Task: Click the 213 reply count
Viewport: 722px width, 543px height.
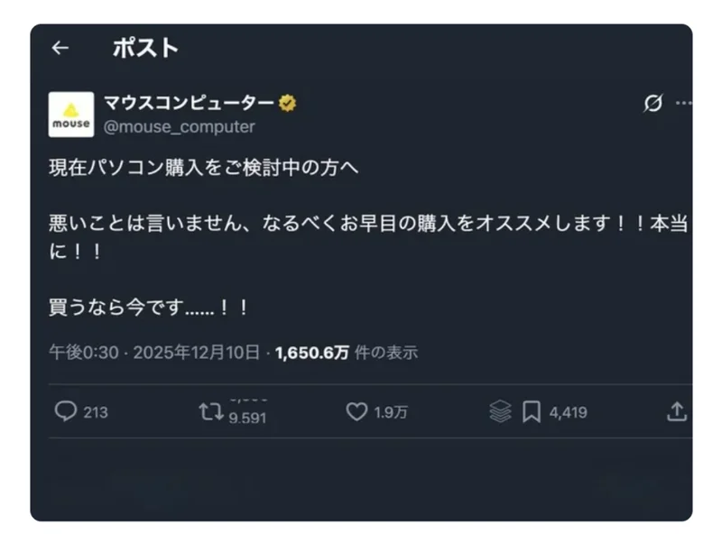Action: coord(96,412)
